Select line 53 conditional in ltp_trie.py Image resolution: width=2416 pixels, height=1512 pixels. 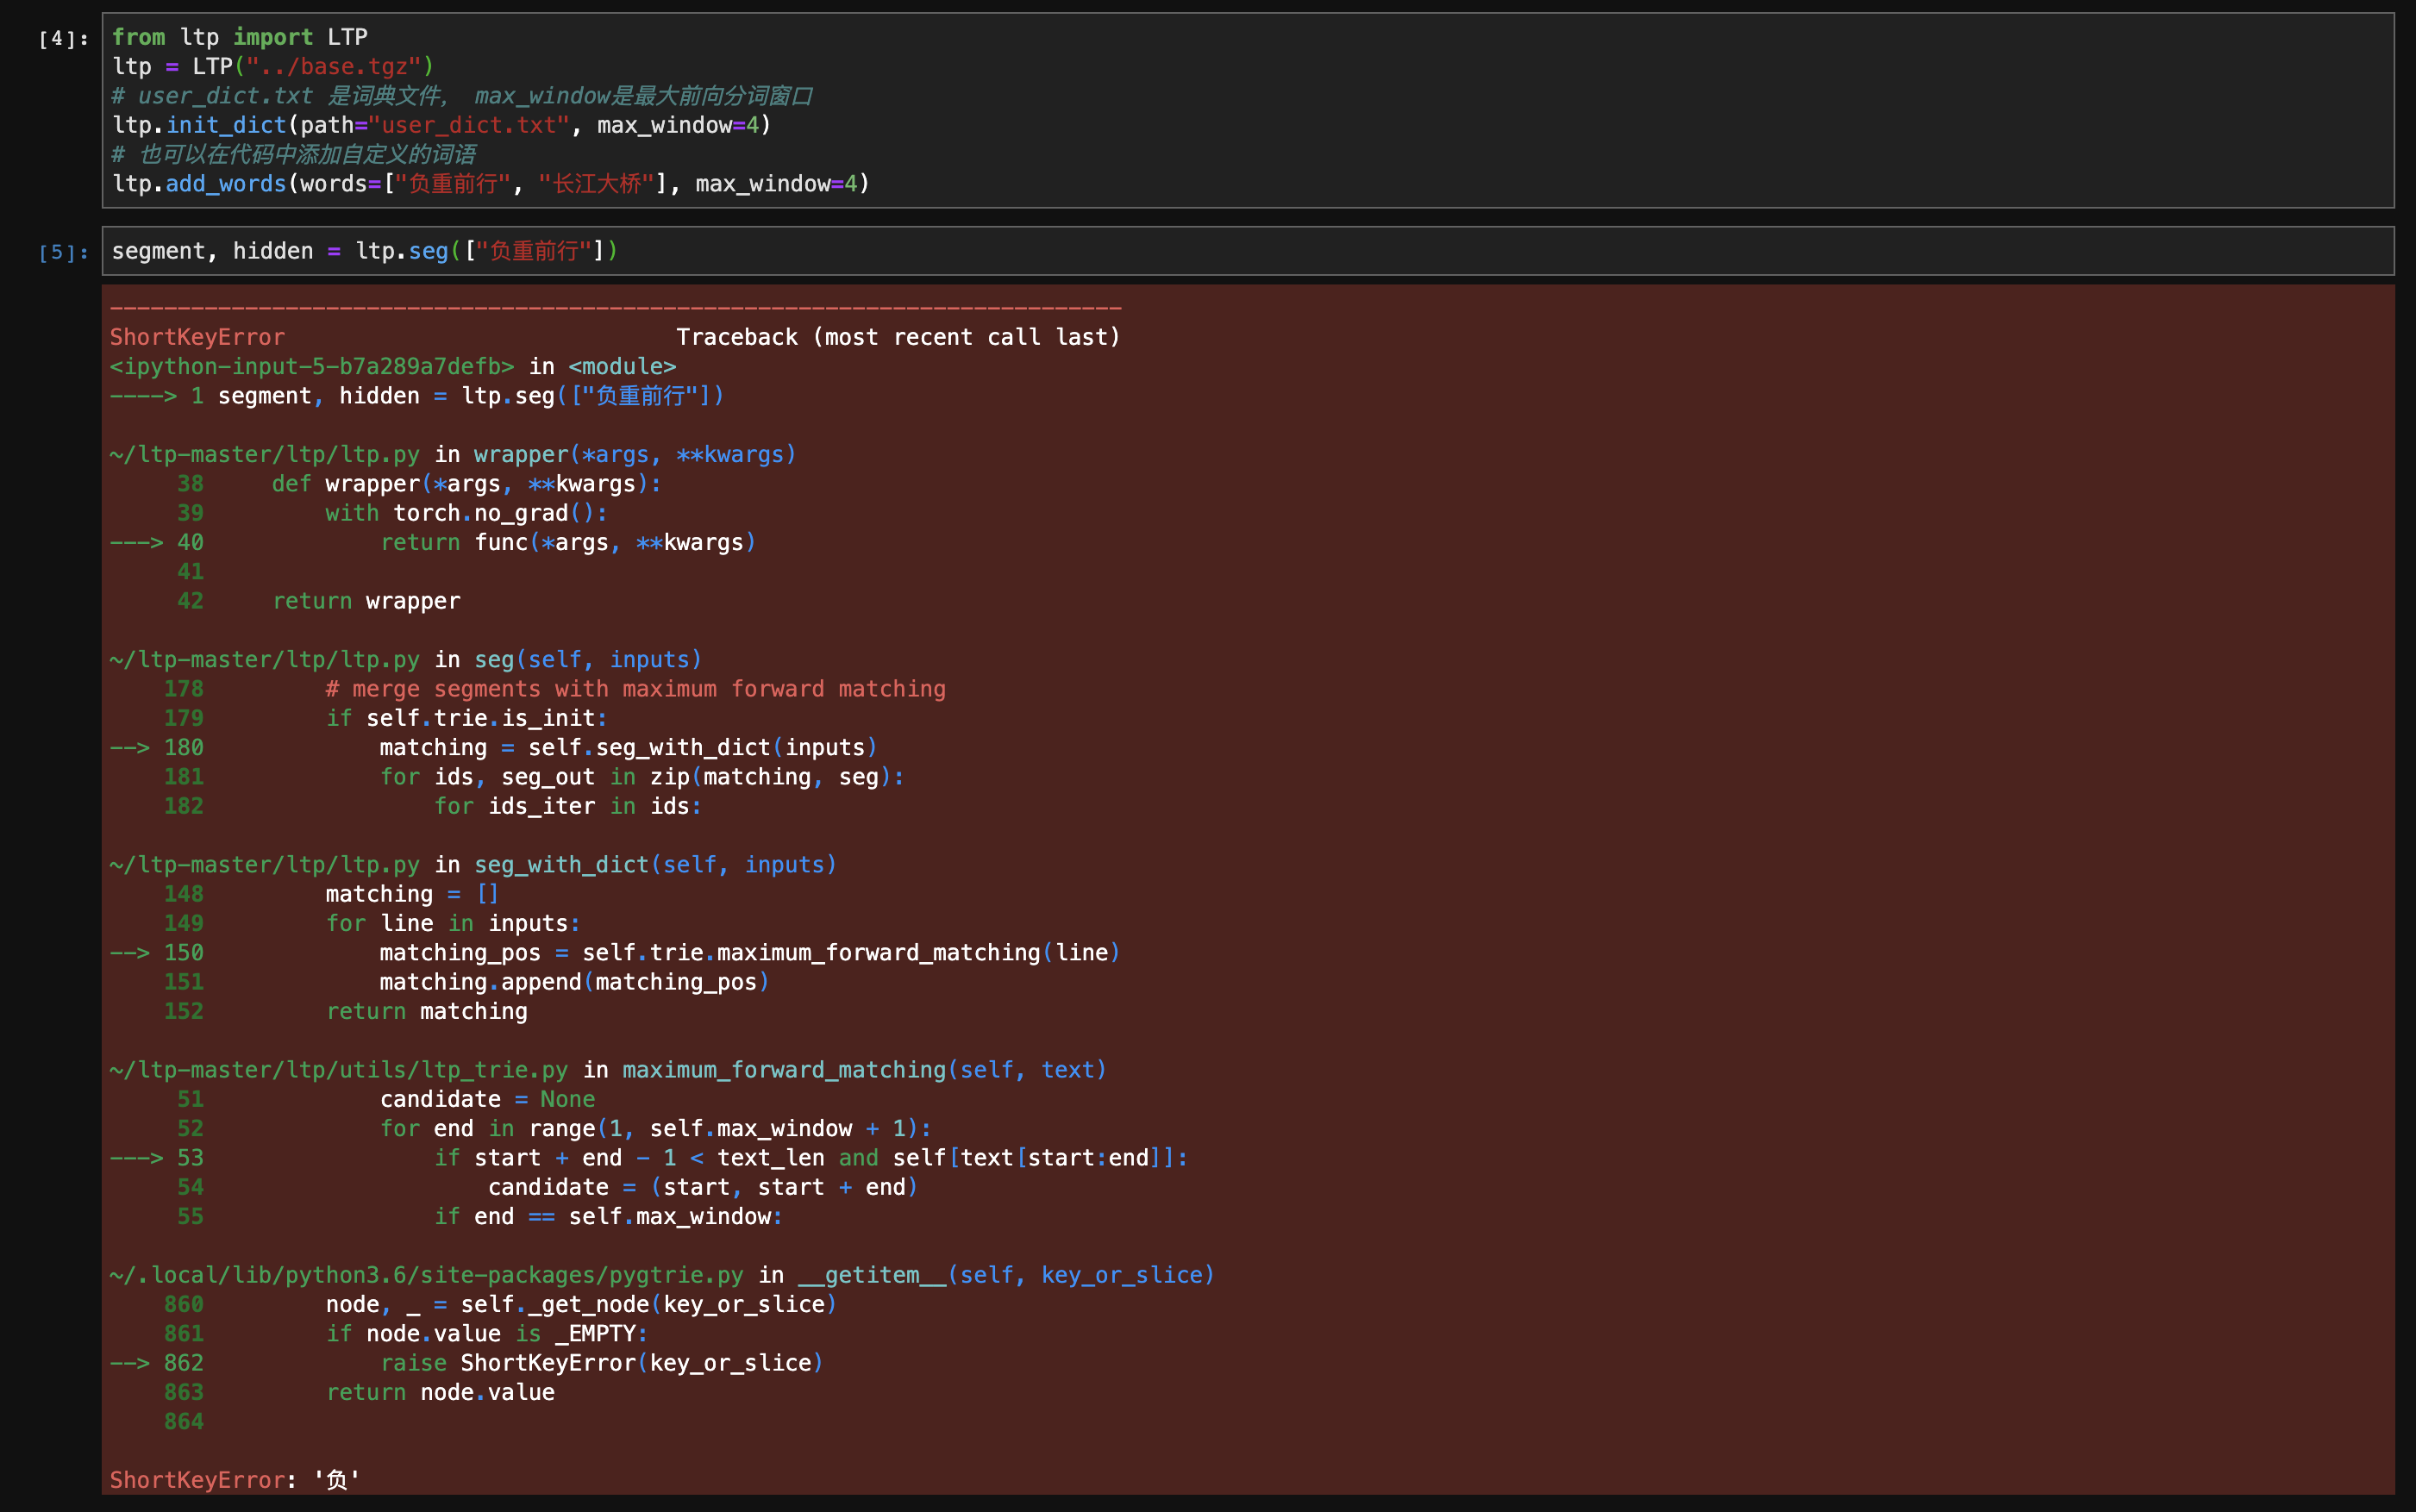(x=810, y=1158)
